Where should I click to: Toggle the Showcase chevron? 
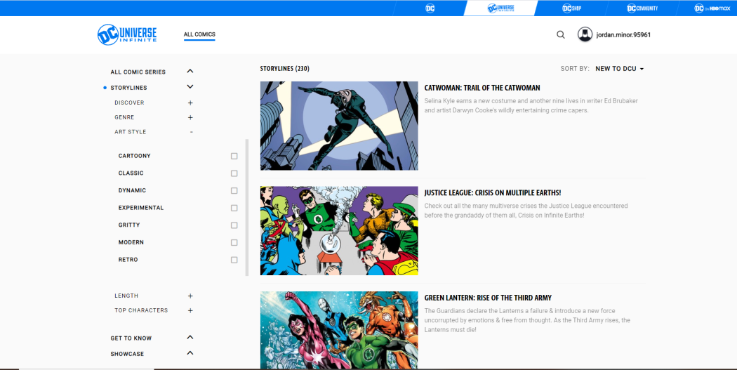pos(190,352)
